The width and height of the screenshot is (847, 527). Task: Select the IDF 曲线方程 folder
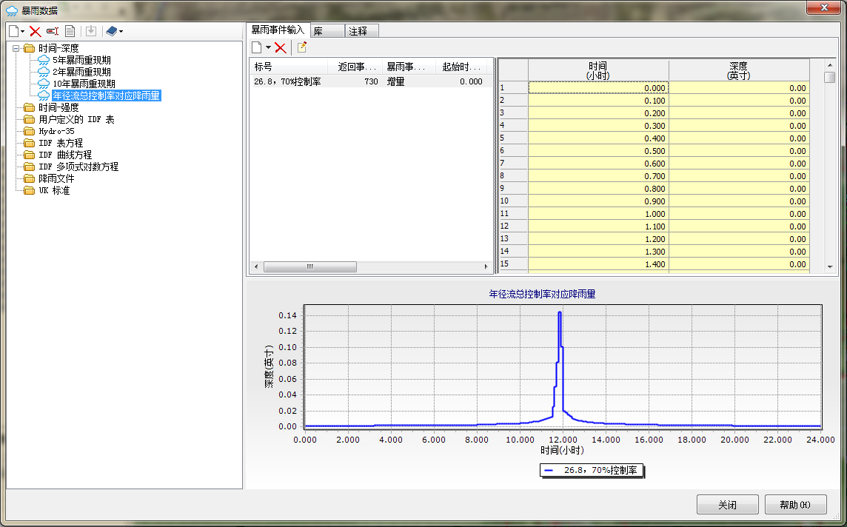(x=65, y=155)
